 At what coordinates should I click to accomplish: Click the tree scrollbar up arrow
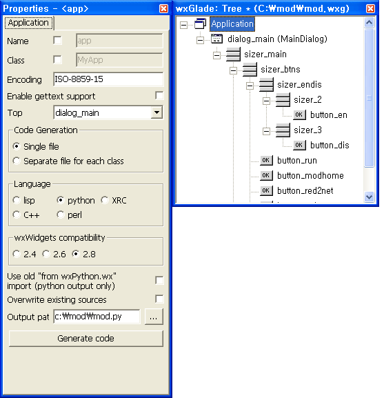[370, 23]
